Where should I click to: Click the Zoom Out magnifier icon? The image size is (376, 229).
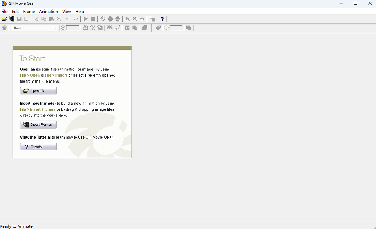(135, 19)
